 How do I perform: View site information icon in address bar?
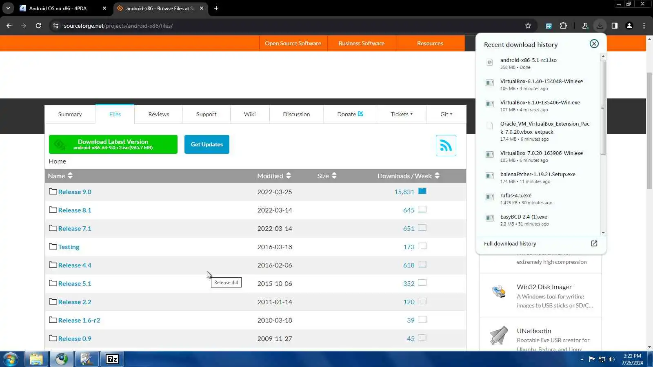point(56,26)
